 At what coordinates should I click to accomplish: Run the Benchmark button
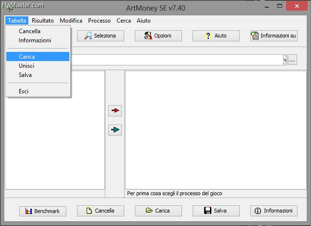(x=43, y=211)
